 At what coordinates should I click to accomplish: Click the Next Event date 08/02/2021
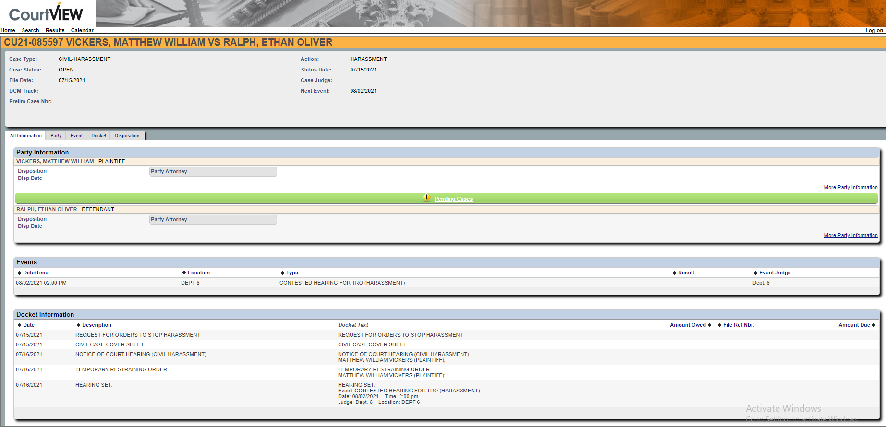tap(364, 91)
